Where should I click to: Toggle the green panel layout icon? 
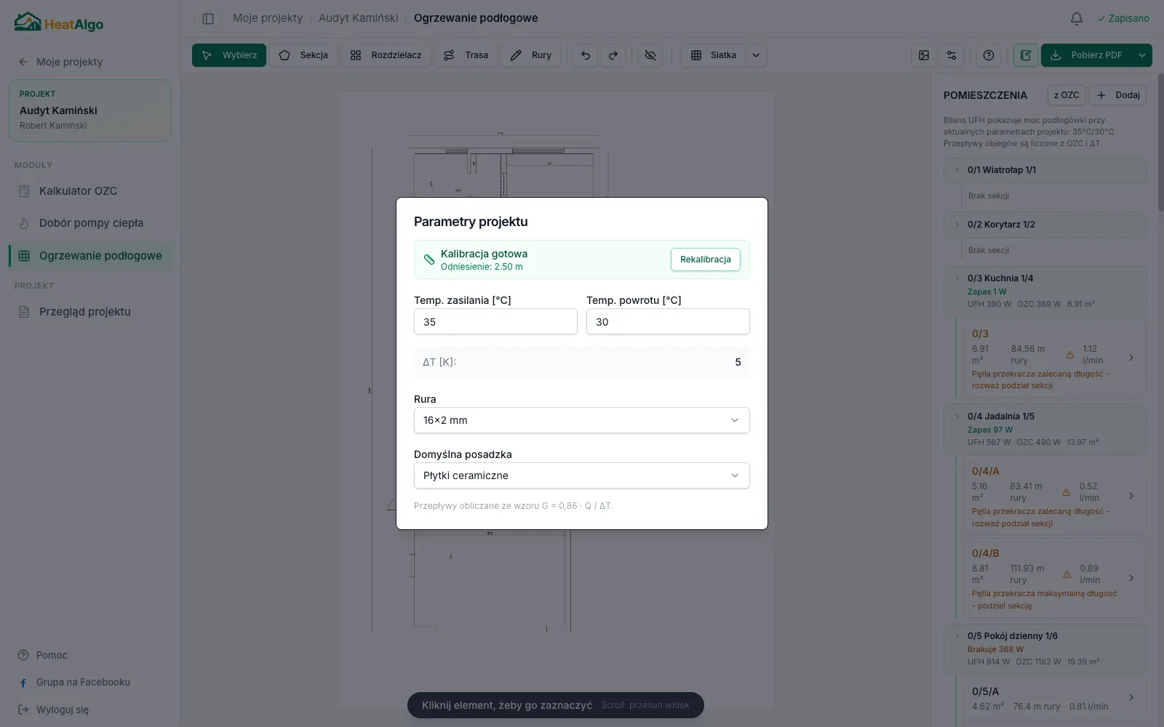(1026, 55)
